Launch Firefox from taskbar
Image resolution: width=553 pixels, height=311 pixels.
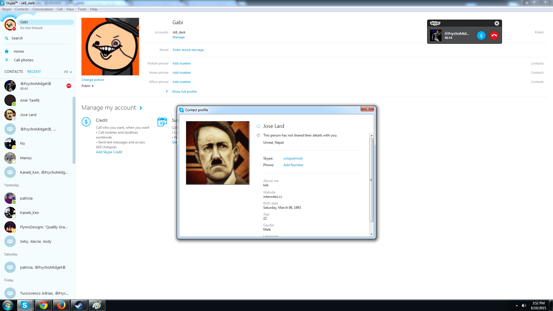61,305
